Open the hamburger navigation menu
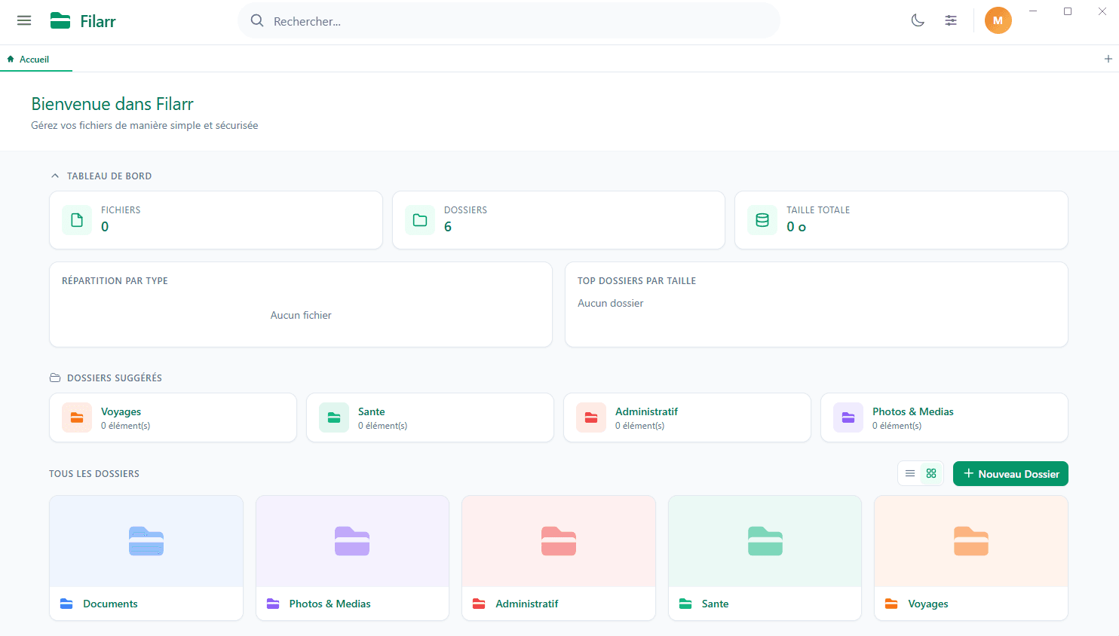This screenshot has height=636, width=1119. point(24,20)
